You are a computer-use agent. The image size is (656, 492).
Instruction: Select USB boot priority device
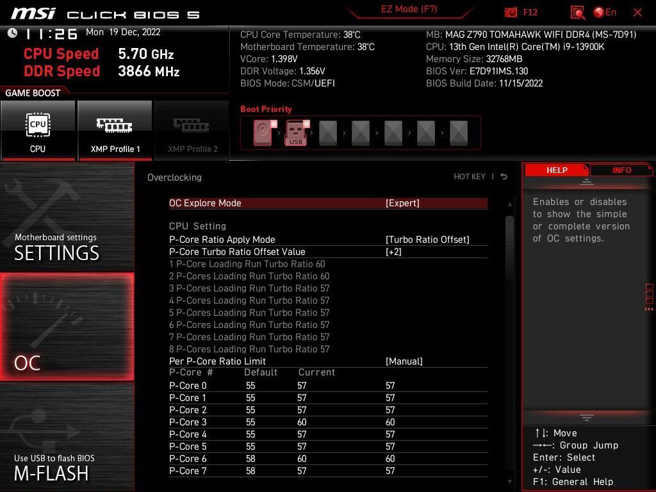point(297,133)
